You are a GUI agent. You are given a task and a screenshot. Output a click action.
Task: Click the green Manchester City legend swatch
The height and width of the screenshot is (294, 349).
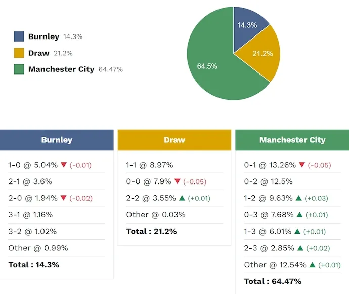19,69
